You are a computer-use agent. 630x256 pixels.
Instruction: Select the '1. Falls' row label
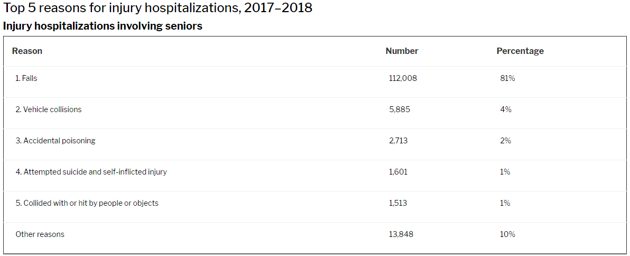coord(26,78)
